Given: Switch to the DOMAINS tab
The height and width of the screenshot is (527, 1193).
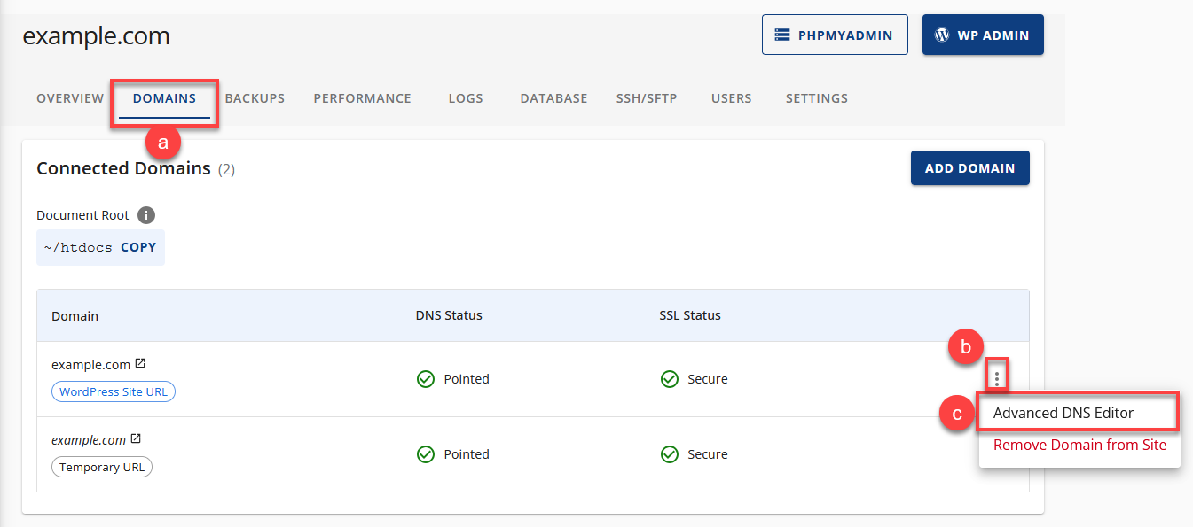Looking at the screenshot, I should pyautogui.click(x=163, y=98).
